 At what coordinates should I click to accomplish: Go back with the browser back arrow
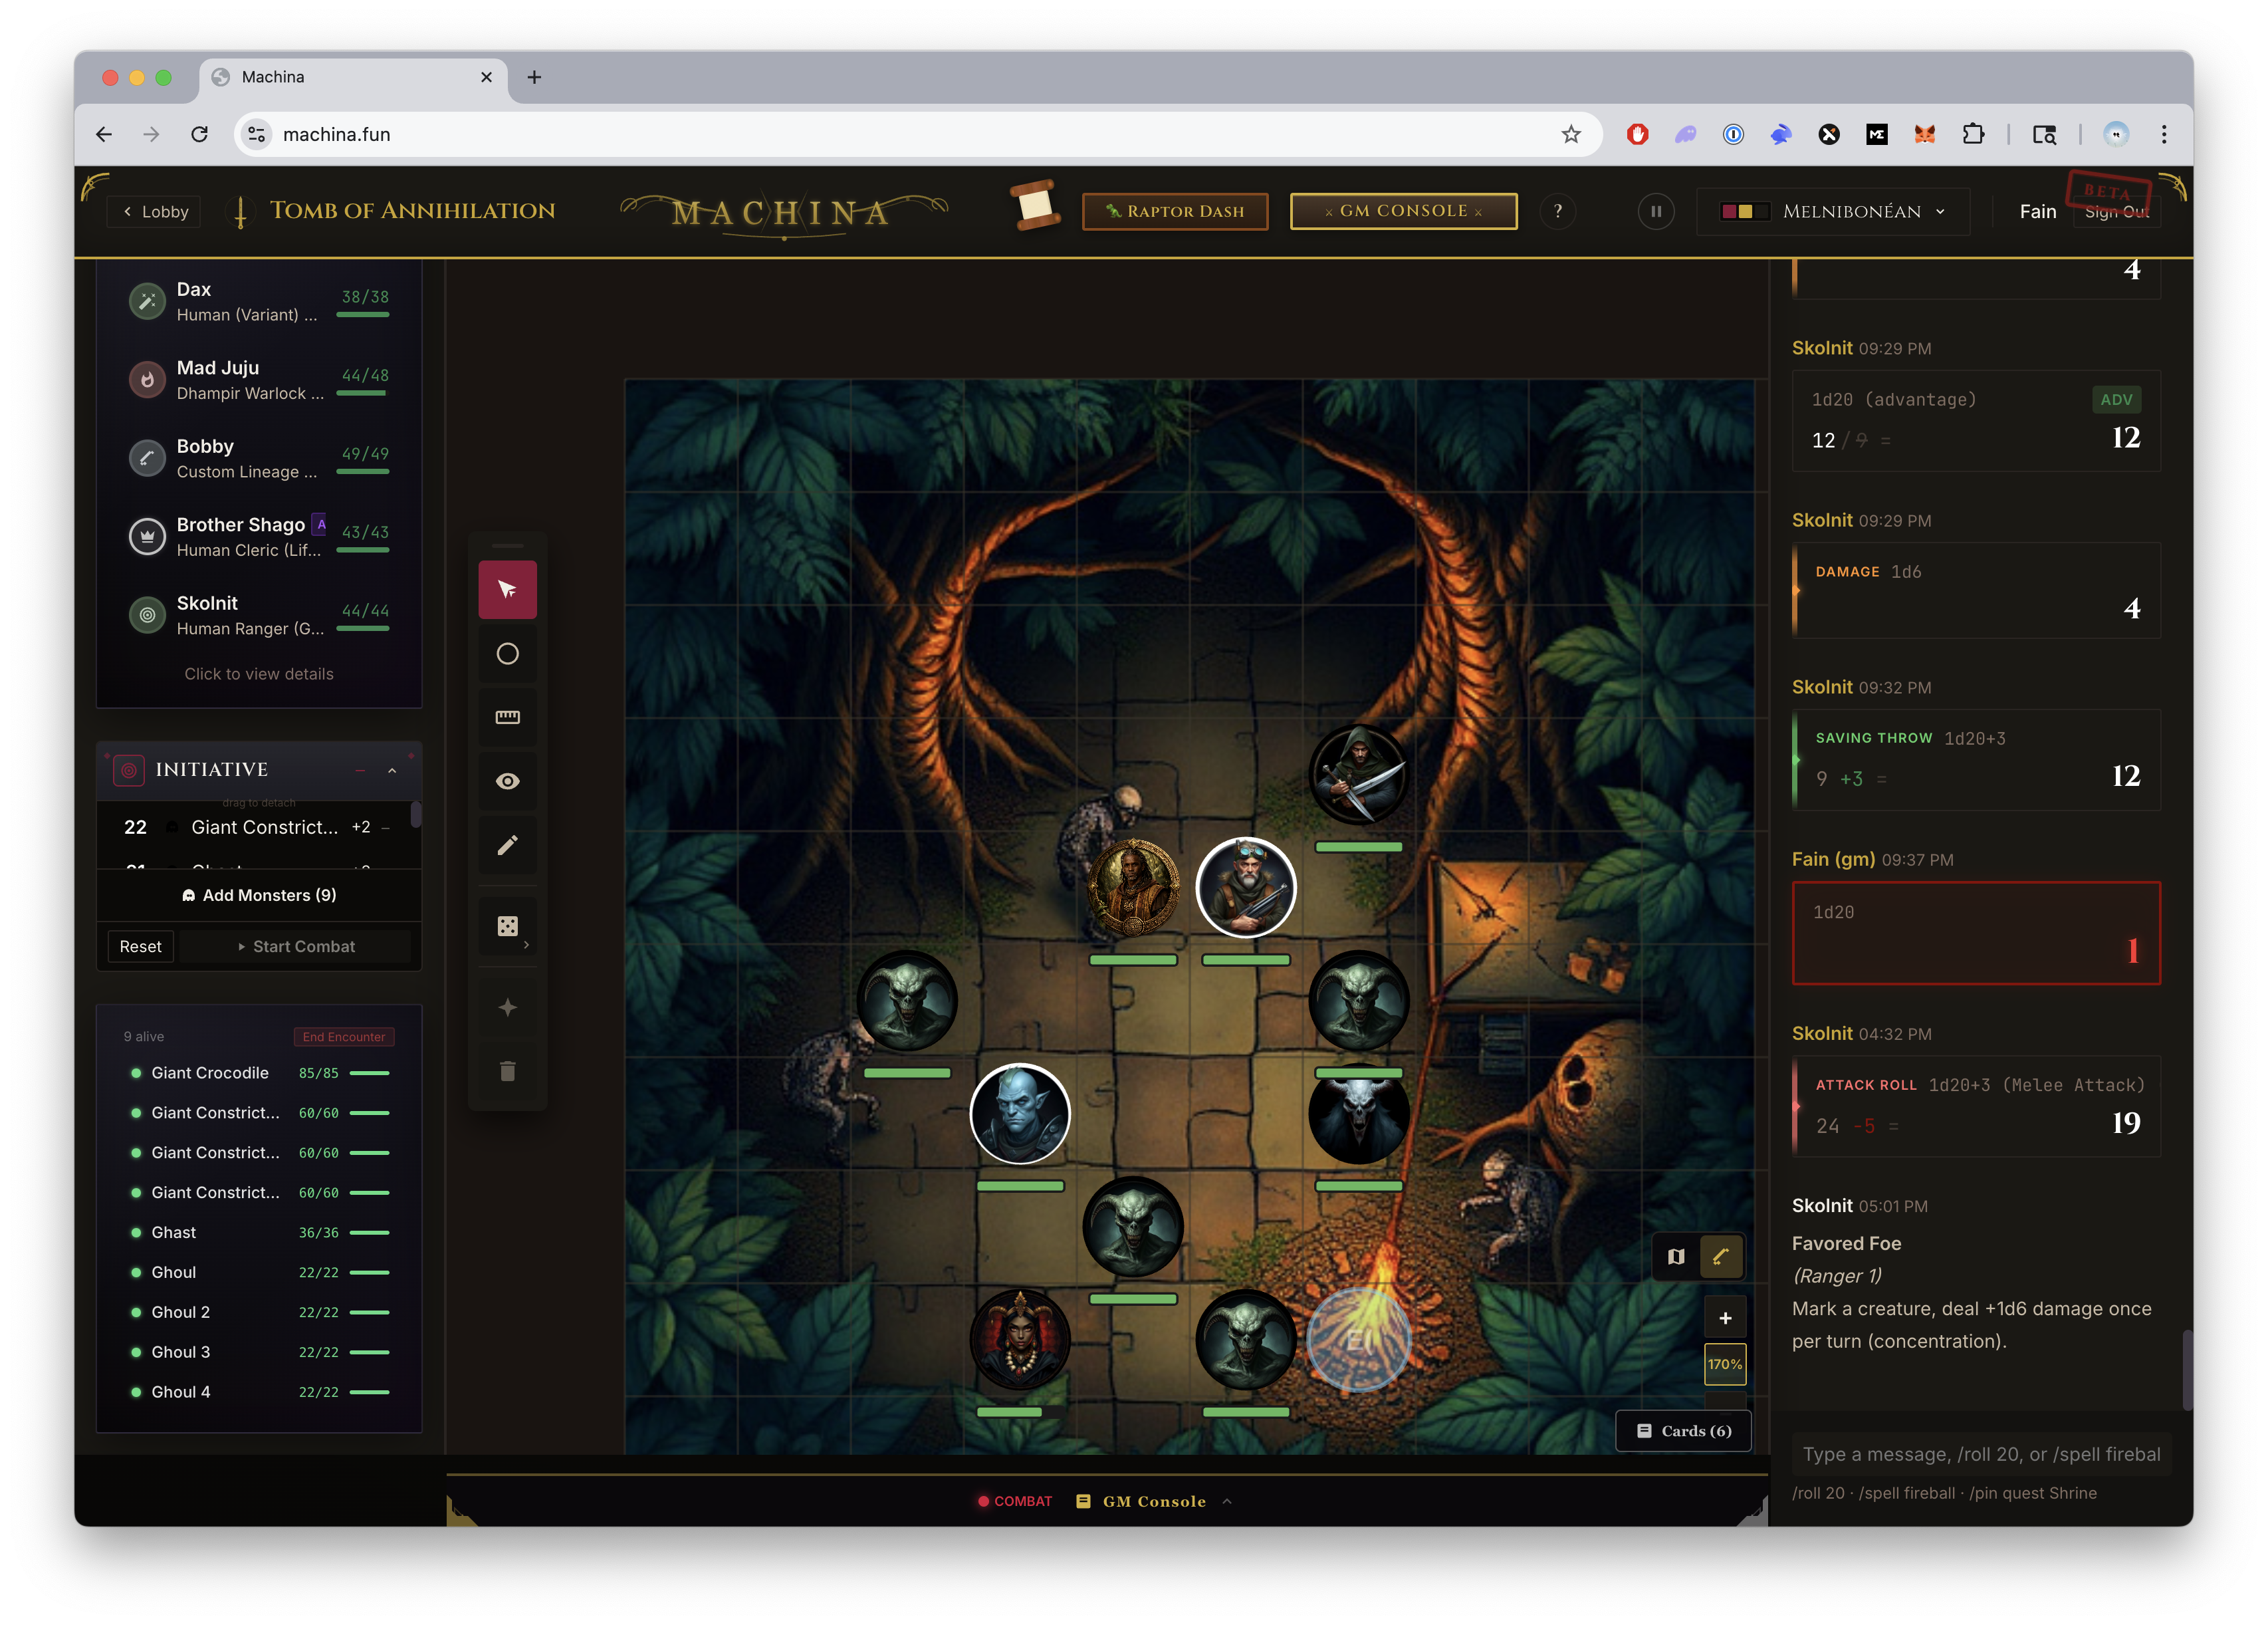104,134
